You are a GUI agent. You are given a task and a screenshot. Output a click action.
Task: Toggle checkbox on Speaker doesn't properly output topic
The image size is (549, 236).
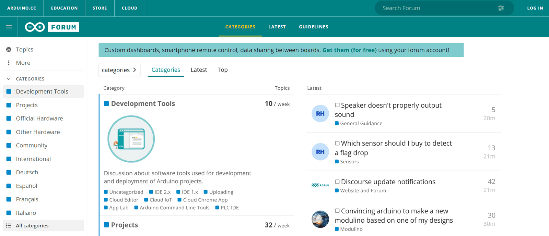coord(337,105)
